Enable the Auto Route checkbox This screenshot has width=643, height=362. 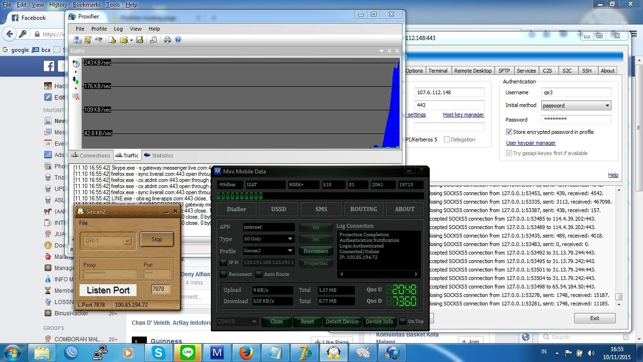click(x=258, y=274)
